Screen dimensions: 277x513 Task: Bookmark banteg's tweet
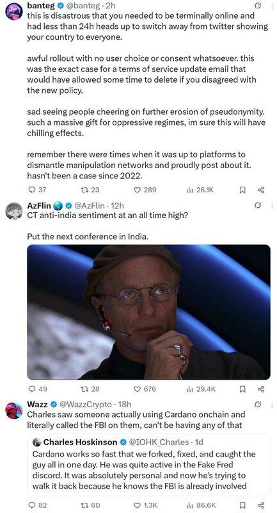click(242, 190)
